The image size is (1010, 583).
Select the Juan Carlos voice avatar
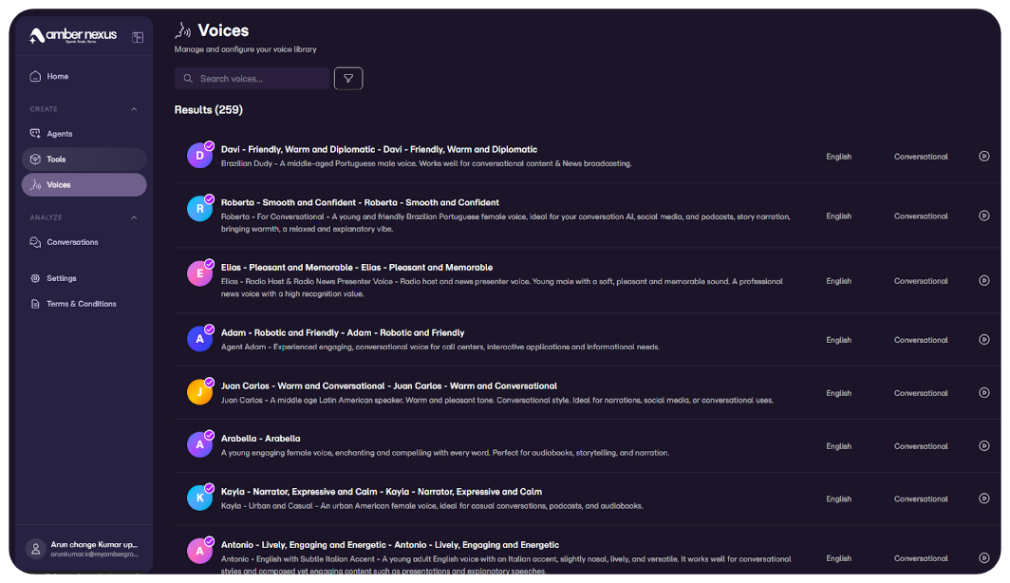tap(199, 392)
